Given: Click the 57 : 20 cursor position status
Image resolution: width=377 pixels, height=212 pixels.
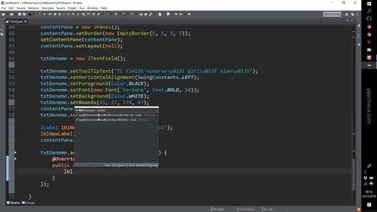Looking at the screenshot, I should pos(268,209).
